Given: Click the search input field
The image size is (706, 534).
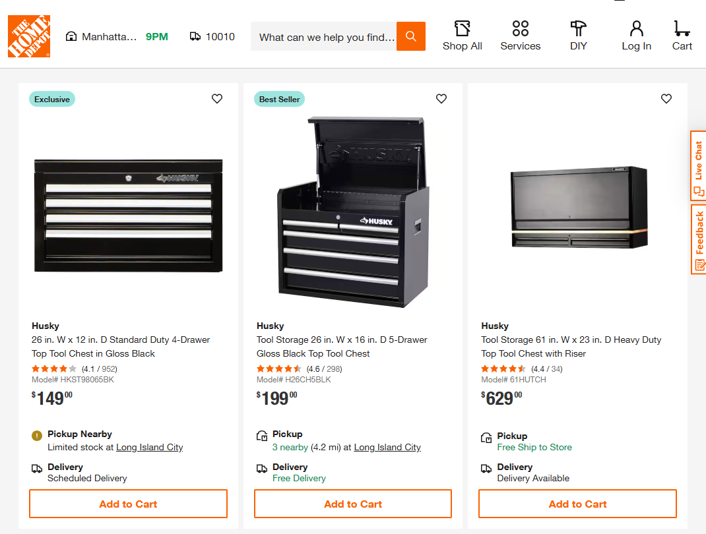Looking at the screenshot, I should pos(326,37).
